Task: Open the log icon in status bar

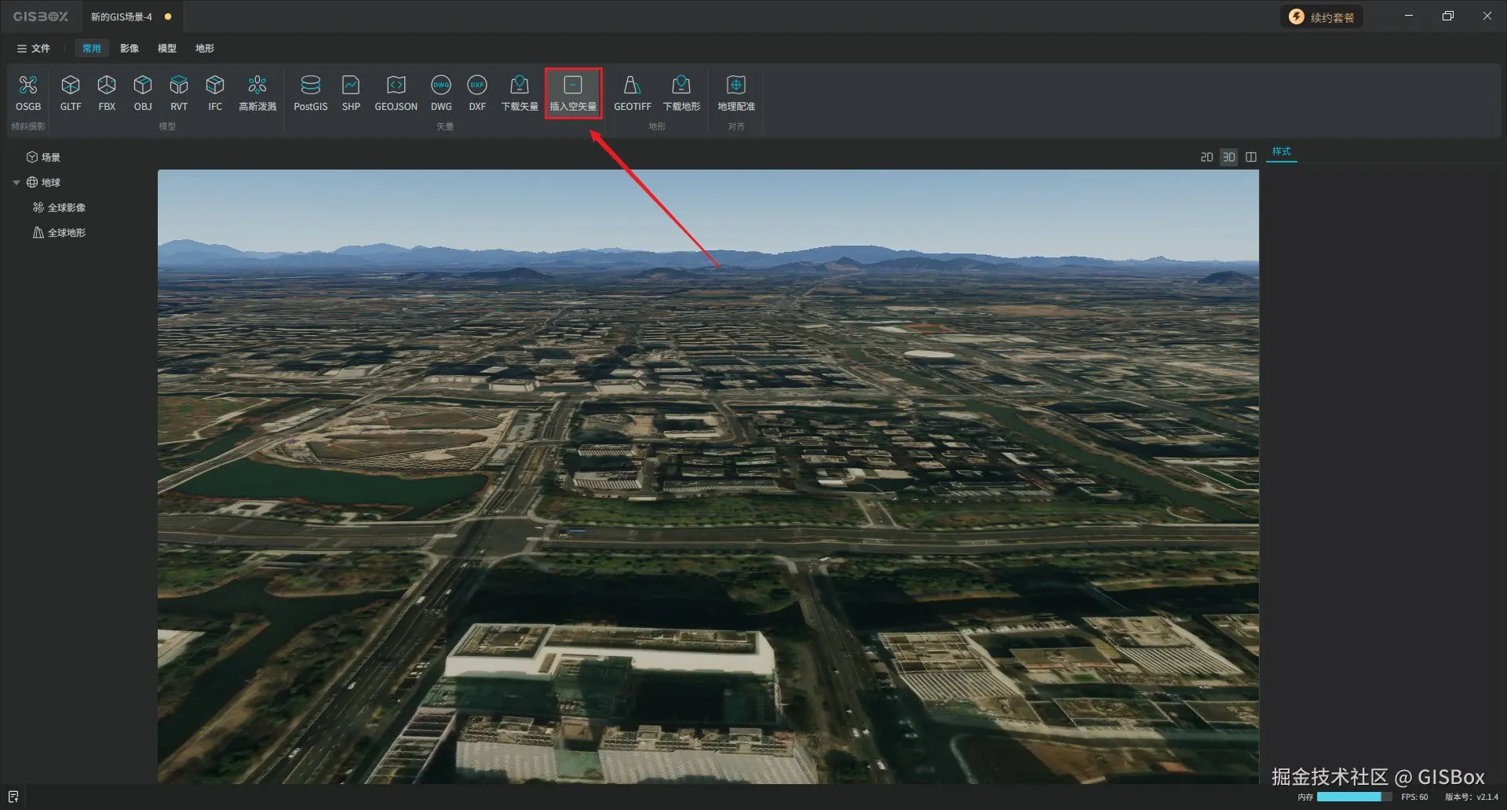Action: point(13,797)
